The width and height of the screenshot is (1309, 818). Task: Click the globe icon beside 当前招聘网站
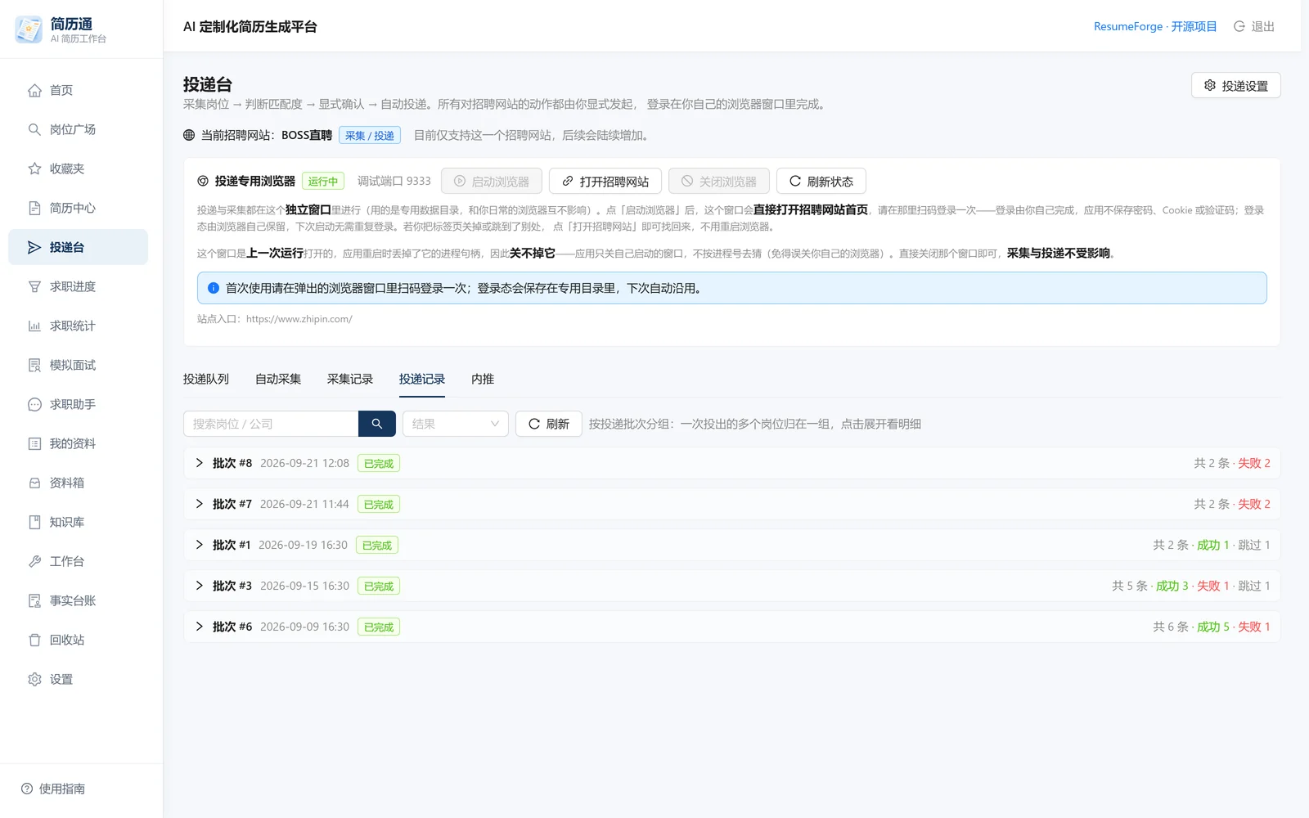(x=189, y=135)
